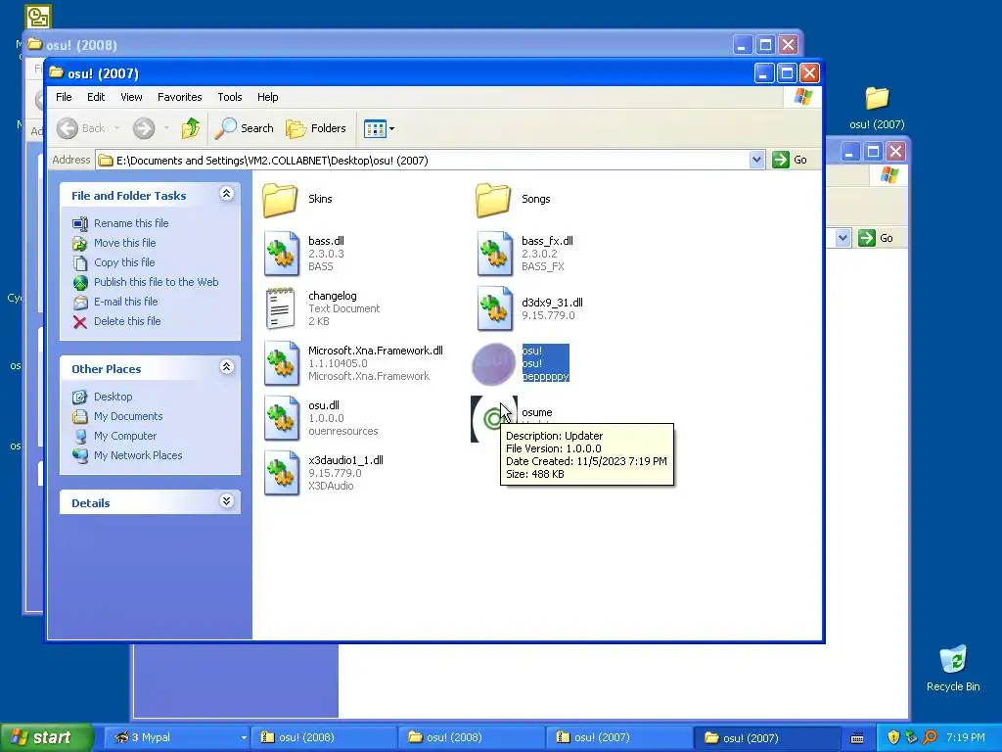Open the Back history dropdown arrow
The image size is (1002, 752).
pos(117,128)
